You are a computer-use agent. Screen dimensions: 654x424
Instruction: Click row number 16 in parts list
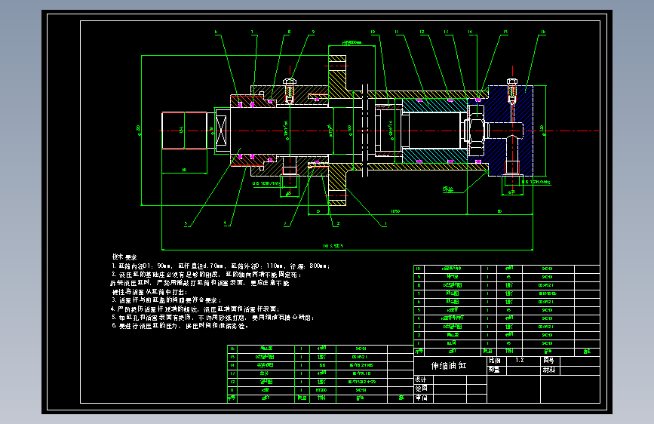pyautogui.click(x=232, y=349)
